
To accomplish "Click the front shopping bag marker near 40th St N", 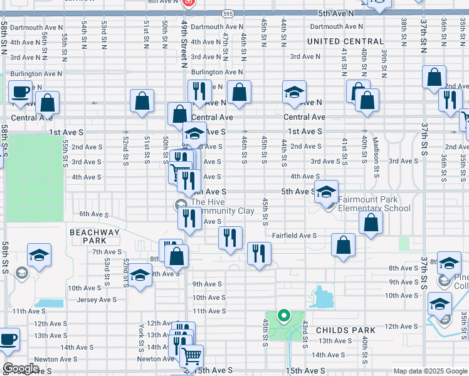I will [367, 102].
